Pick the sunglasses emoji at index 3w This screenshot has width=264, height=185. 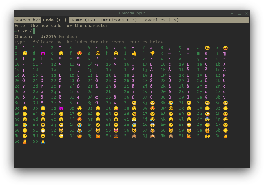pos(171,108)
